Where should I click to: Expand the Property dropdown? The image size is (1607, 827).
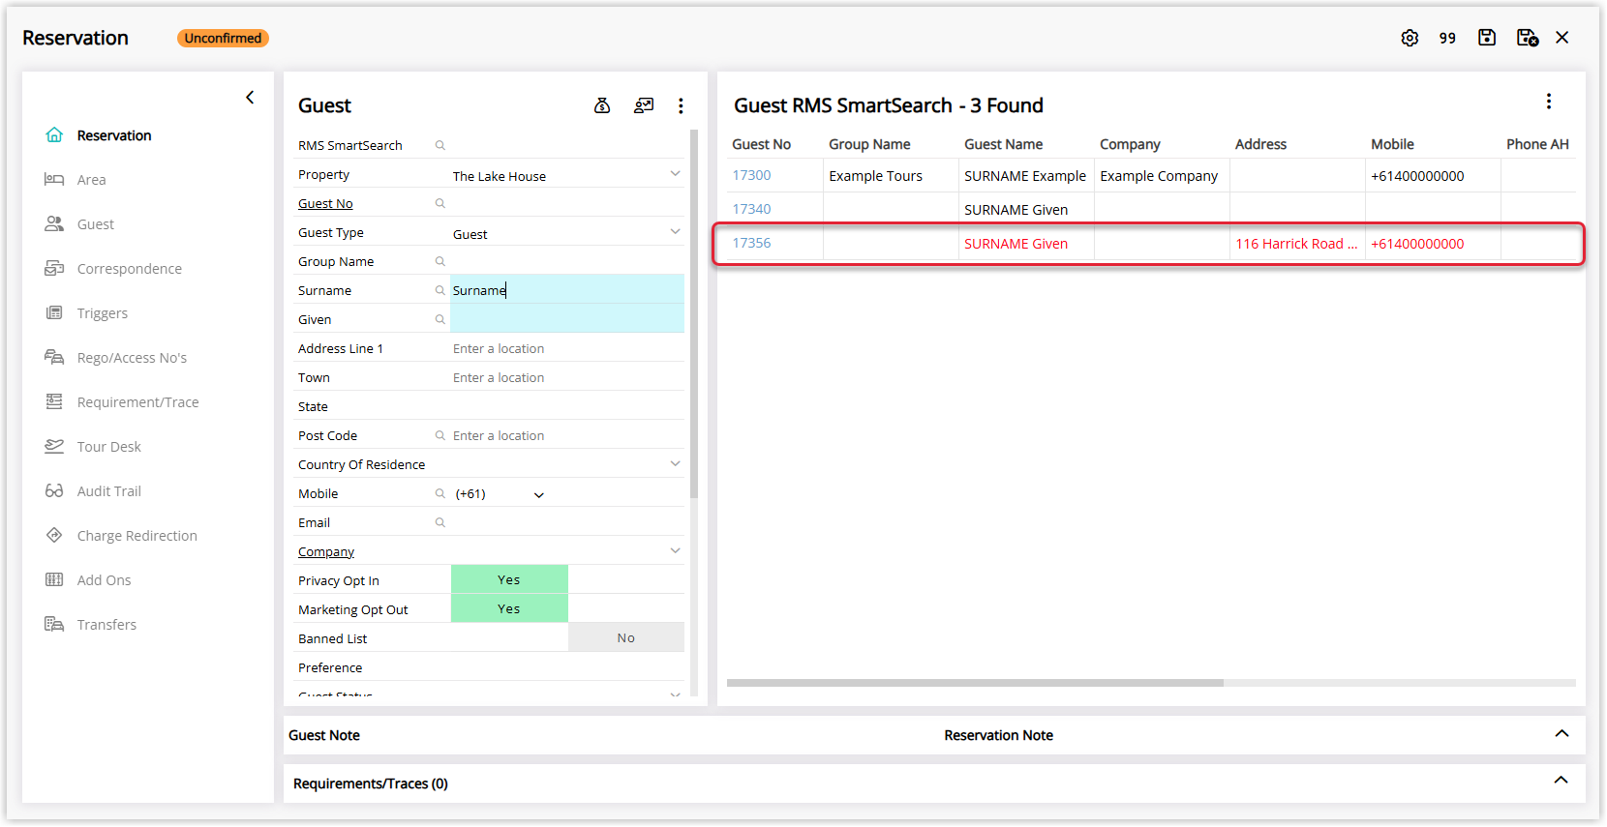(x=675, y=174)
